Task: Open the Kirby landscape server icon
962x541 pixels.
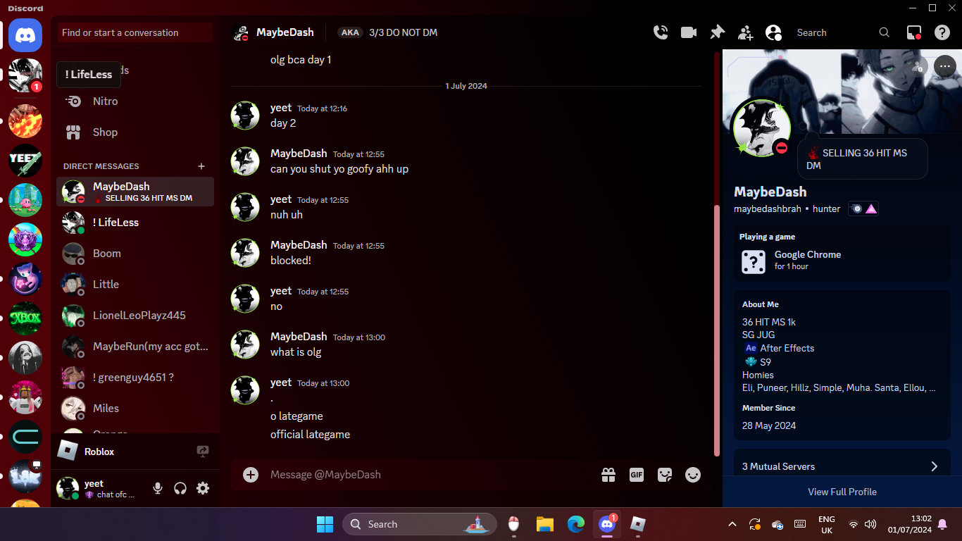Action: click(25, 200)
